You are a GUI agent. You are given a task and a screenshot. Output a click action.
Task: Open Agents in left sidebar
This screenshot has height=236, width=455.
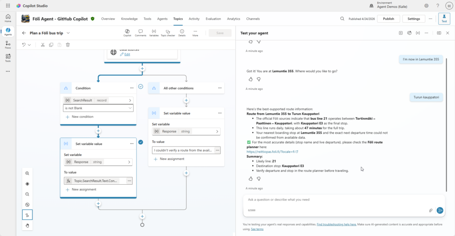coord(8,31)
